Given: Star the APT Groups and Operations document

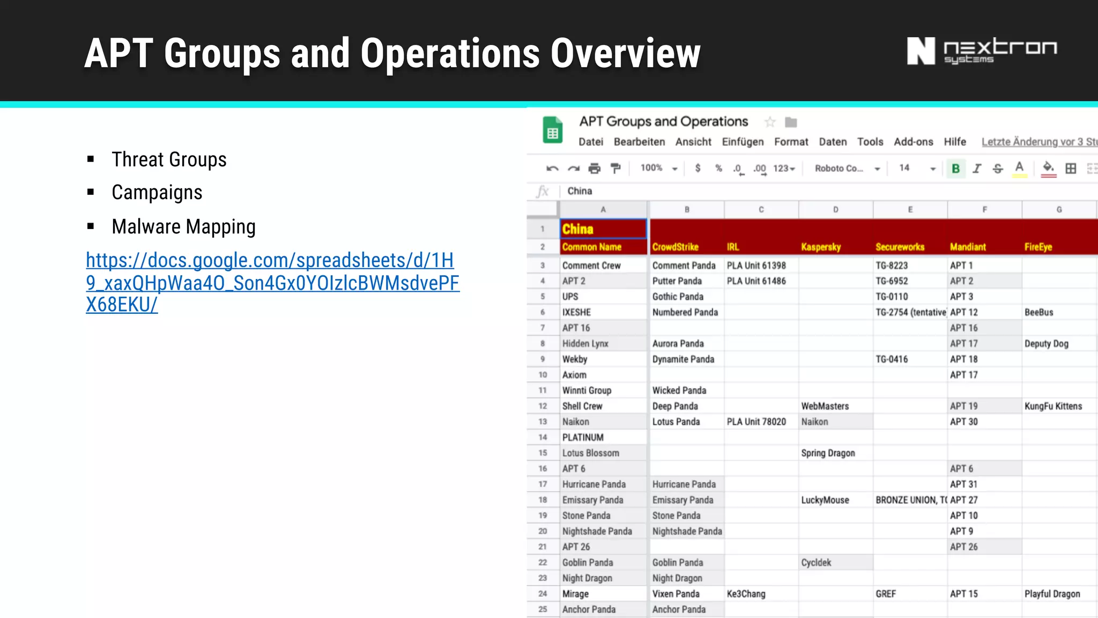Looking at the screenshot, I should 770,122.
